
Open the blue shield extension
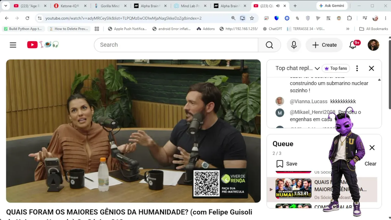click(276, 18)
